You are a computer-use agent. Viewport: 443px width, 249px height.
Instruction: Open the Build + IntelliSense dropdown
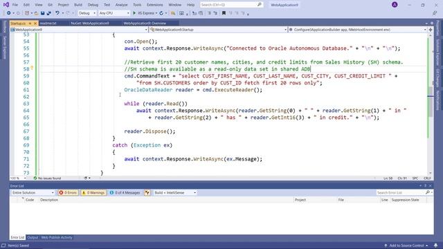pyautogui.click(x=174, y=192)
